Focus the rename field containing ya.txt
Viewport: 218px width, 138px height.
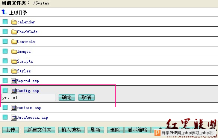tap(29, 98)
